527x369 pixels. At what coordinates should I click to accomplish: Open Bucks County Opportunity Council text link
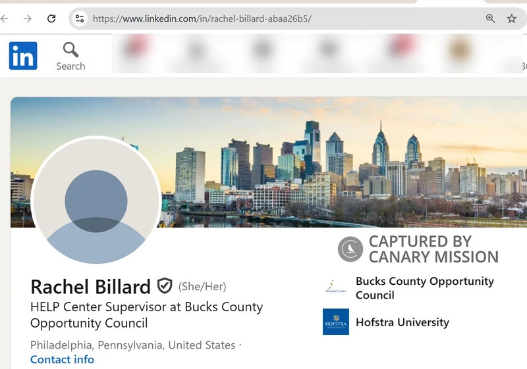pyautogui.click(x=424, y=287)
